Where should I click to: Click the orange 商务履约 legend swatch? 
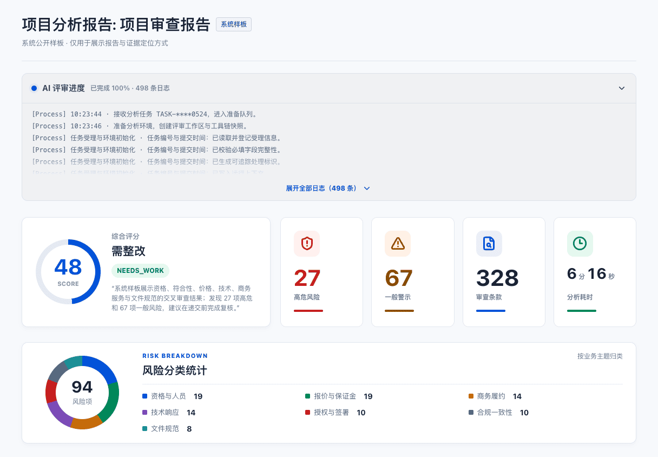click(471, 396)
